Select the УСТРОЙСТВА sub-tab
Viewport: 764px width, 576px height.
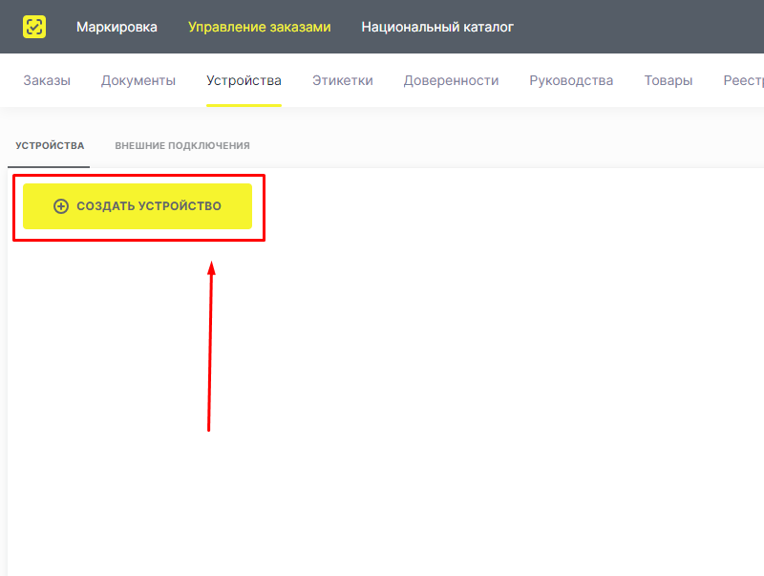point(48,145)
